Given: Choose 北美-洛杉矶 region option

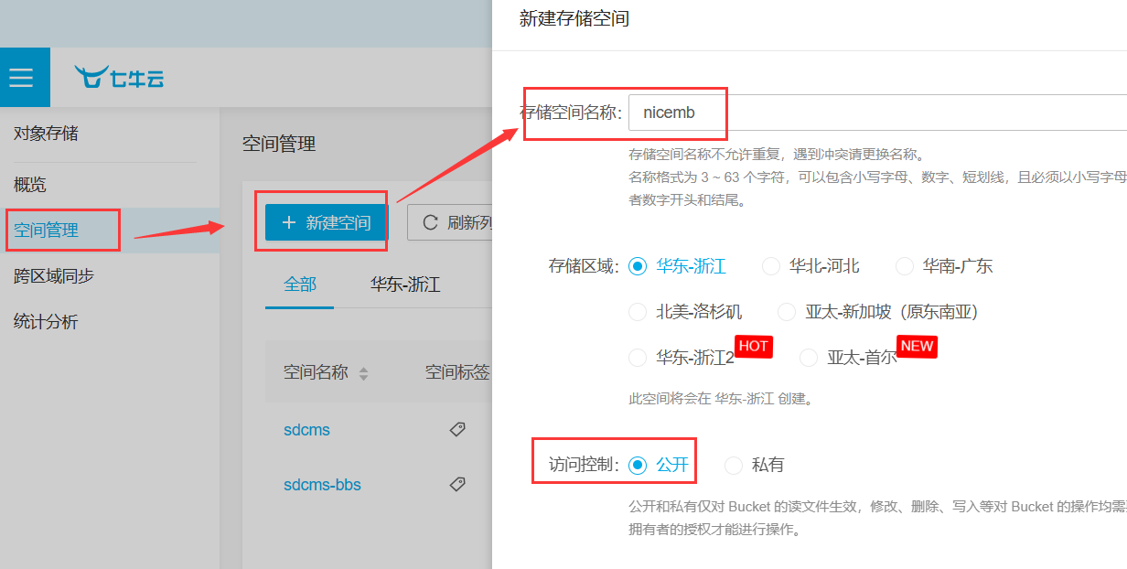Looking at the screenshot, I should pos(639,312).
